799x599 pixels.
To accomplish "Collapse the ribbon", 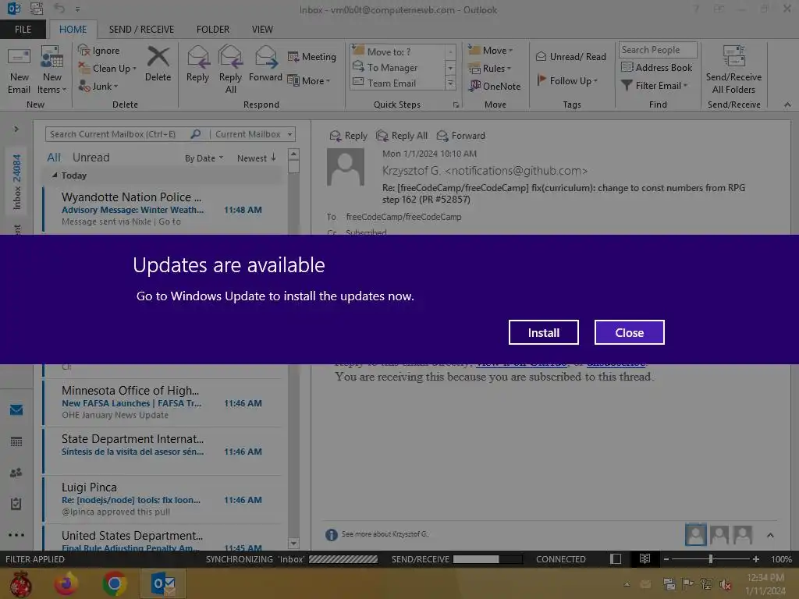I will tap(787, 105).
